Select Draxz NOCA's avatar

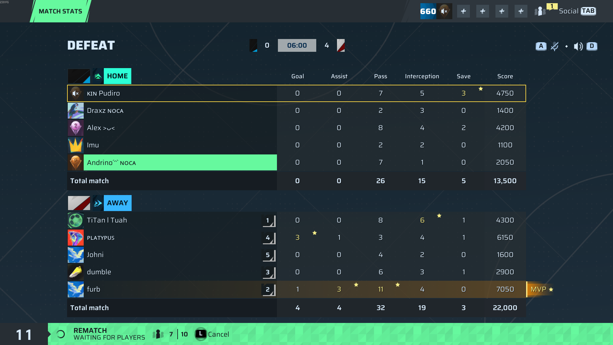click(76, 111)
